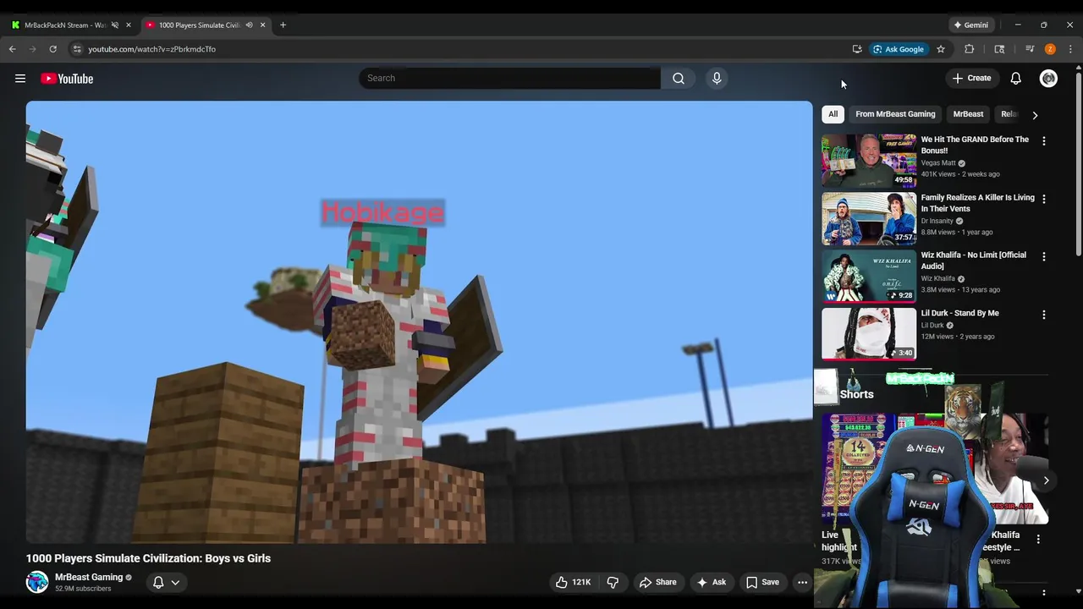This screenshot has height=609, width=1083.
Task: Click the magnifying glass search button
Action: 679,78
